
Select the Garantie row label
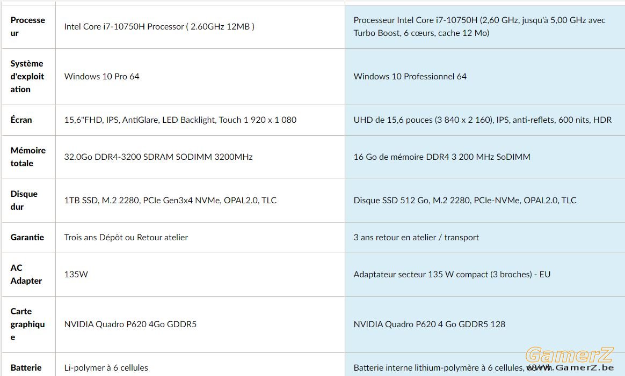[x=27, y=238]
